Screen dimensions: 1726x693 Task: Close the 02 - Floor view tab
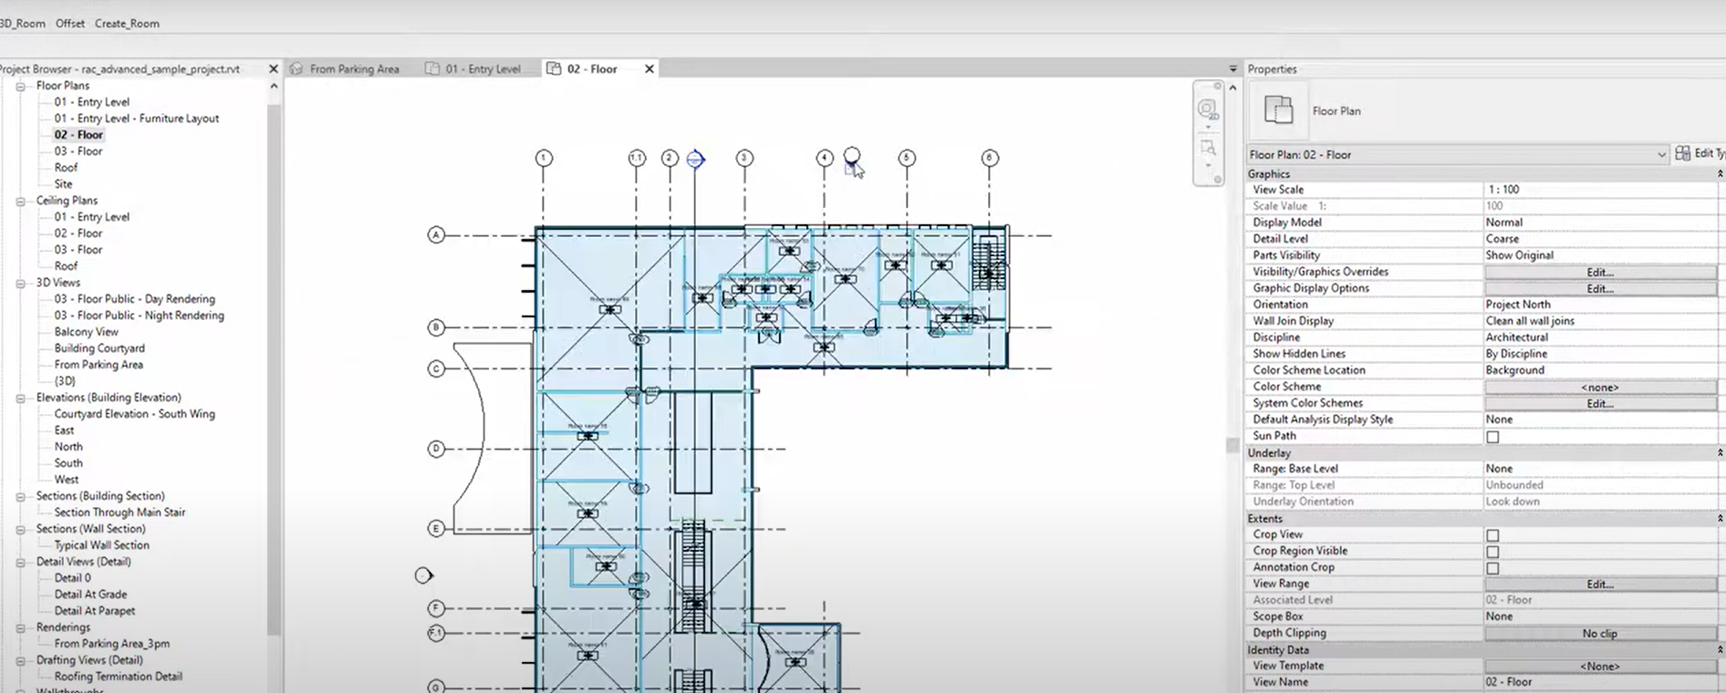tap(650, 69)
